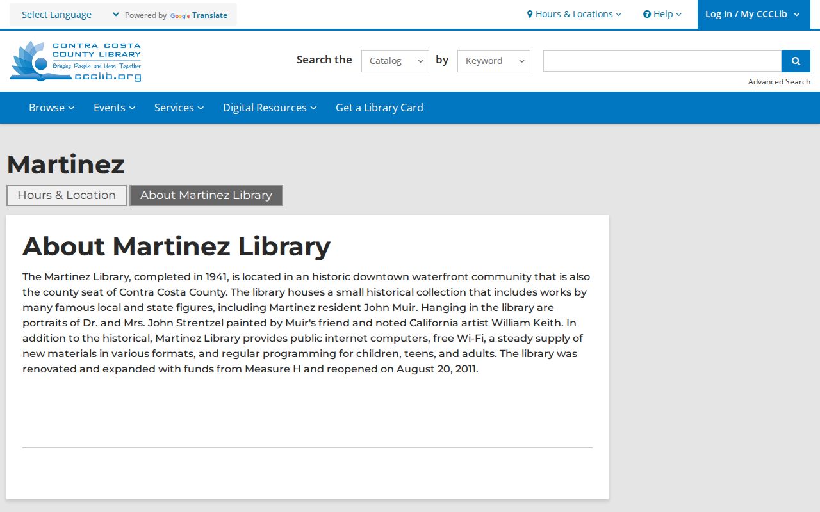Open the Help menu
This screenshot has width=820, height=512.
(662, 14)
